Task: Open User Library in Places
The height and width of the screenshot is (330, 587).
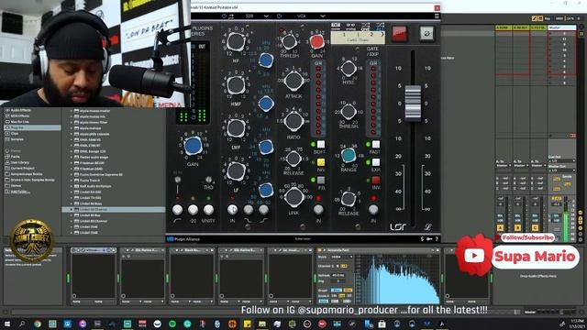Action: (20, 162)
